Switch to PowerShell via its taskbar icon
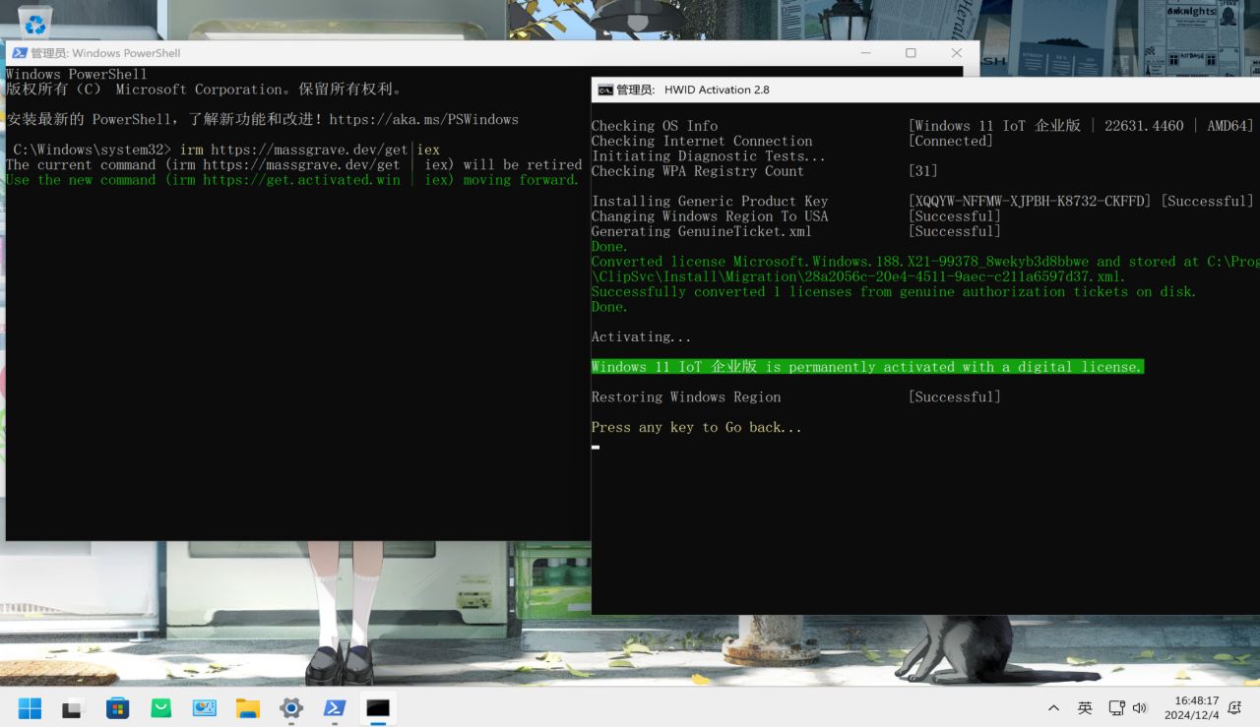Image resolution: width=1260 pixels, height=727 pixels. point(335,707)
